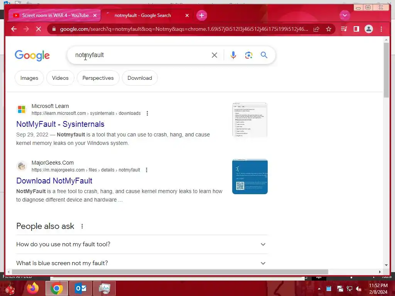Click the MajorGeeks.Com favicon
The height and width of the screenshot is (296, 395).
[22, 166]
